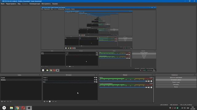This screenshot has height=110, width=197.
Task: Add a new scene with the plus icon
Action: pos(2,101)
